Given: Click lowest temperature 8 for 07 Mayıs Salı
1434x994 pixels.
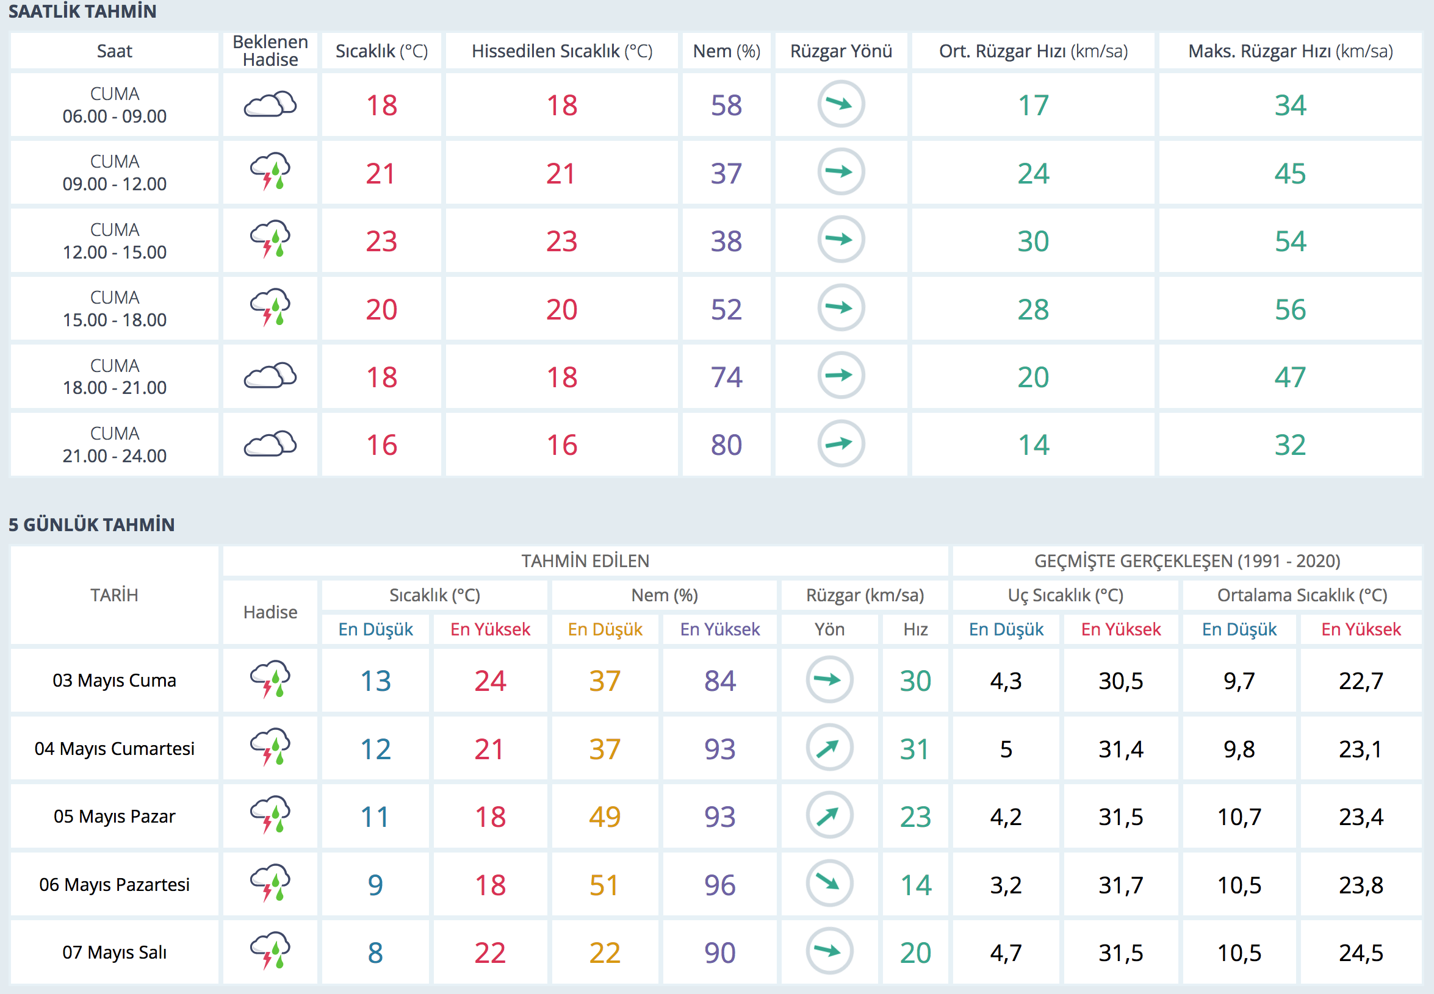Looking at the screenshot, I should point(375,953).
